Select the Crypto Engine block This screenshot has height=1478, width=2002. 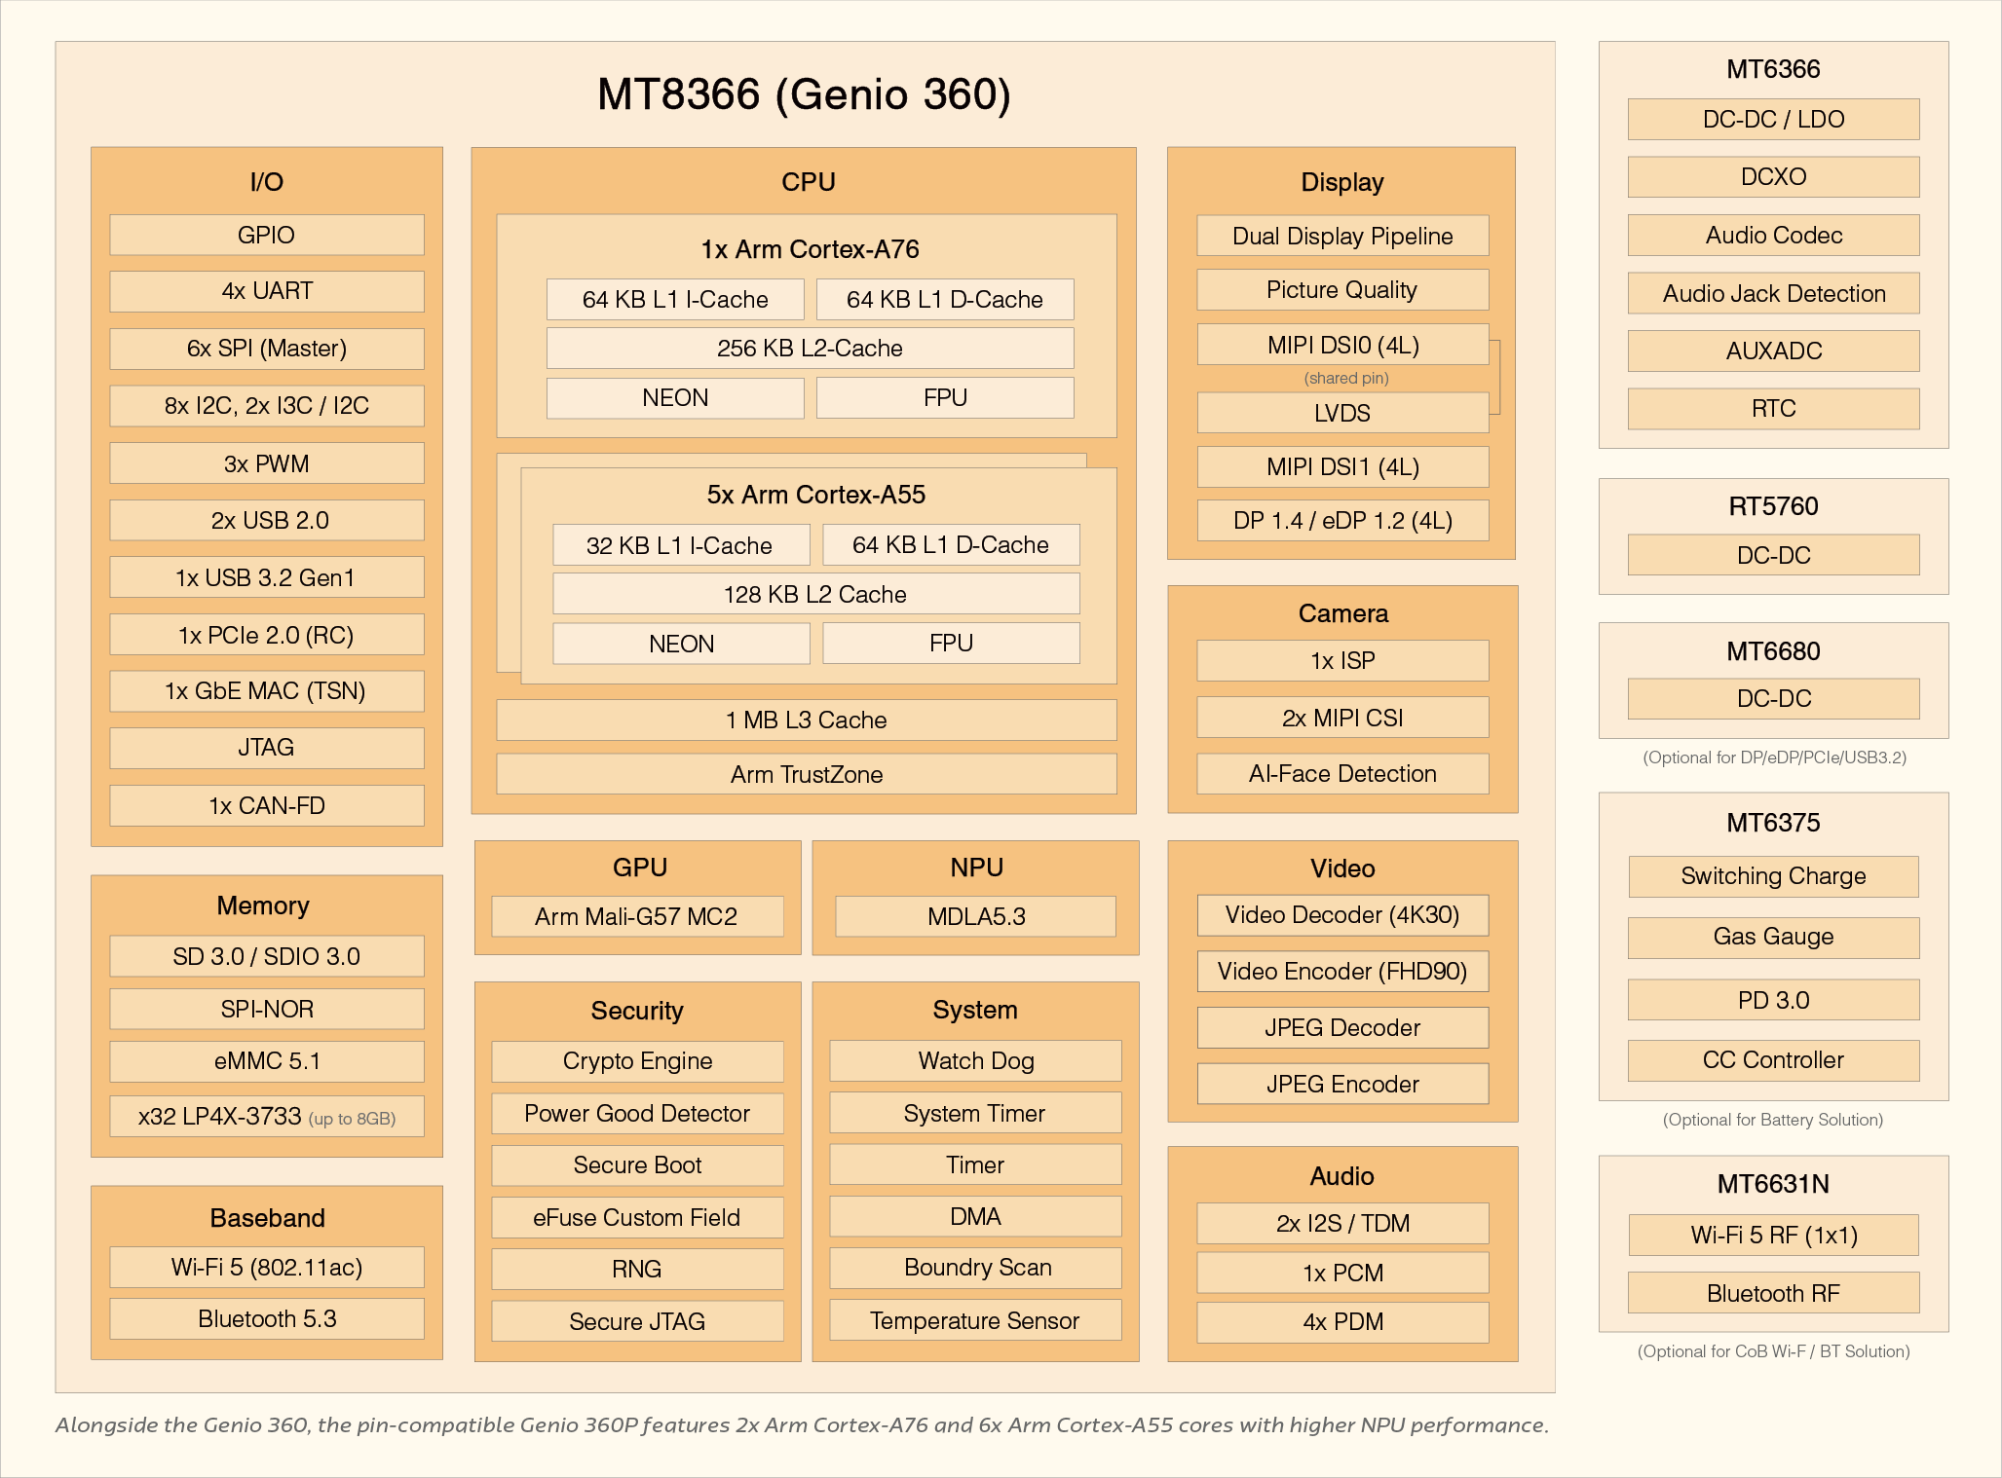(637, 1060)
